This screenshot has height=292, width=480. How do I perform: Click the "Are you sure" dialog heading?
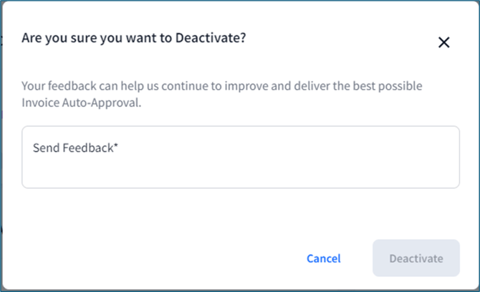click(133, 38)
